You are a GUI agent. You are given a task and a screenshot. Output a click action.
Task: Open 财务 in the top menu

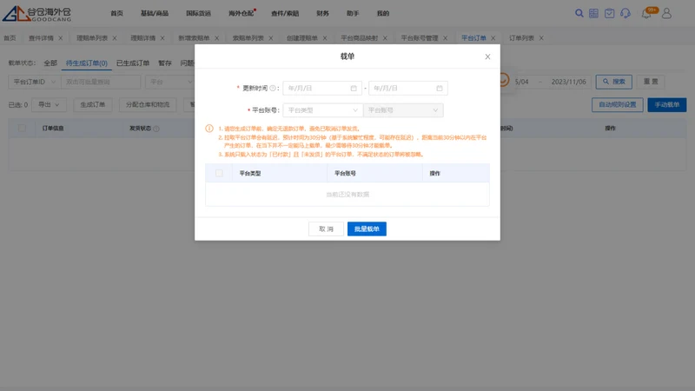click(x=322, y=13)
